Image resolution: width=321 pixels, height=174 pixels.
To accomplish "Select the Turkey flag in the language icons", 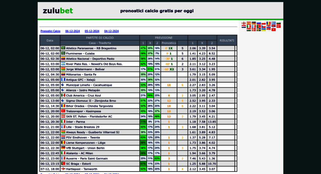I will click(x=278, y=26).
